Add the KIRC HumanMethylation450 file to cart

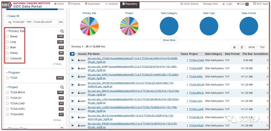pos(72,76)
